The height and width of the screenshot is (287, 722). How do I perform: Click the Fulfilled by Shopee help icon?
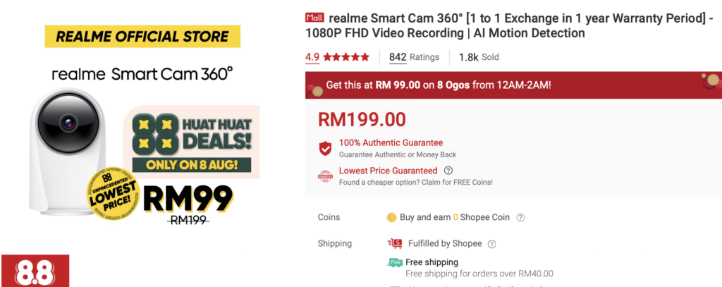coord(491,244)
